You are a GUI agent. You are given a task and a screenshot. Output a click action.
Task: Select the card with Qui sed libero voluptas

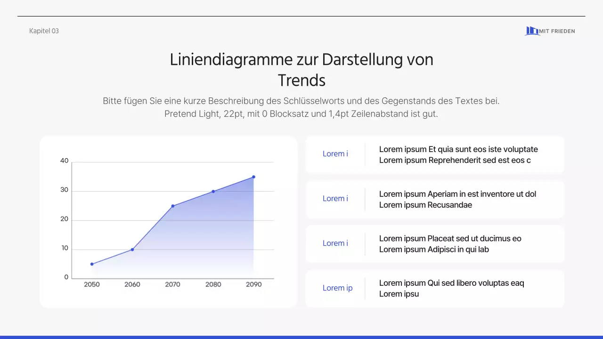tap(435, 288)
